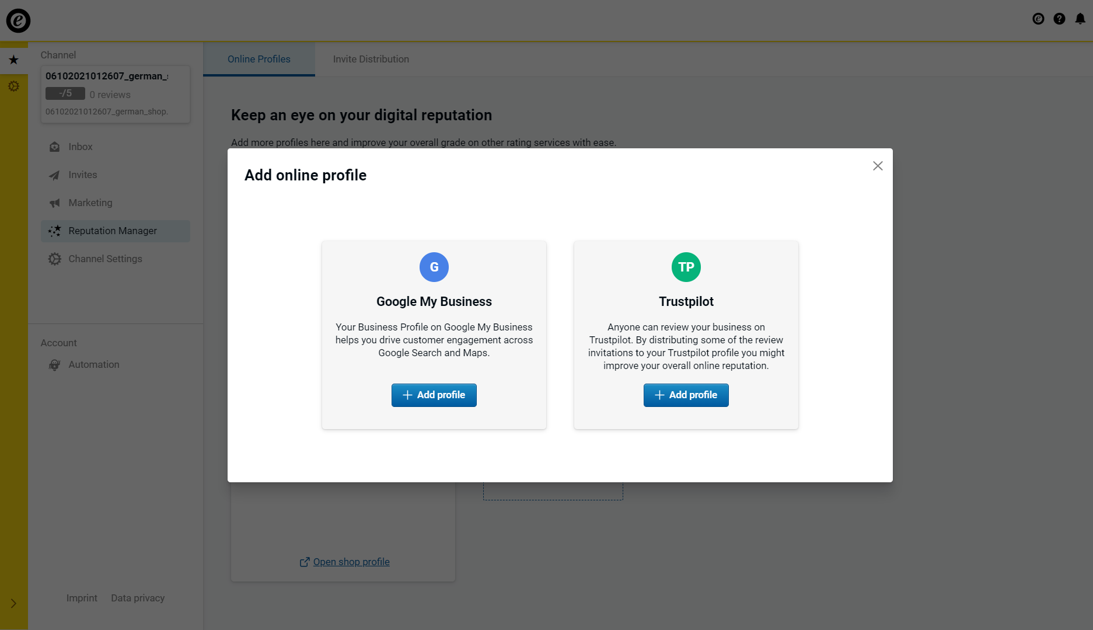This screenshot has height=630, width=1093.
Task: Expand the sidebar with bottom chevron arrow
Action: click(13, 603)
